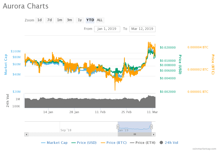The width and height of the screenshot is (219, 151).
Task: Show ALL time range
Action: coord(100,20)
